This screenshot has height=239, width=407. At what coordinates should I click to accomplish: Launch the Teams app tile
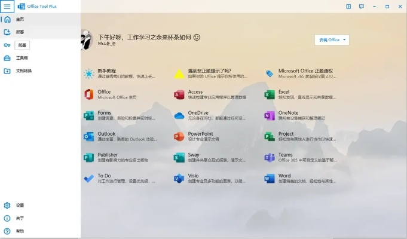(x=301, y=158)
